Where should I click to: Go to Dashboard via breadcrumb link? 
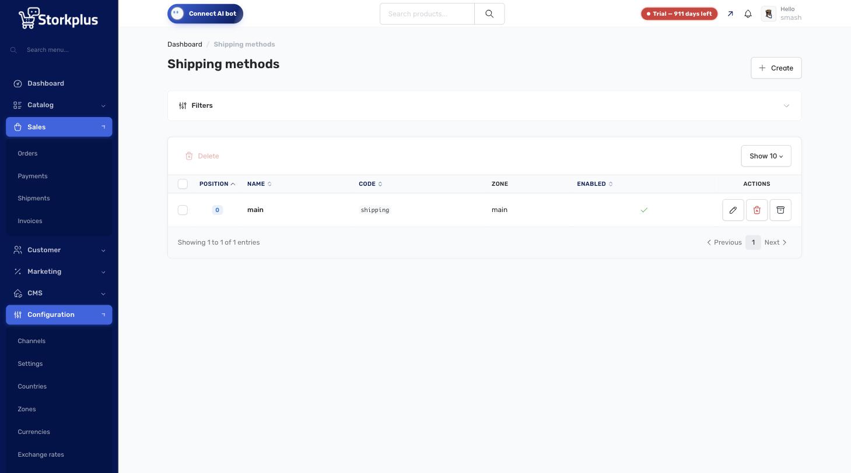point(185,44)
